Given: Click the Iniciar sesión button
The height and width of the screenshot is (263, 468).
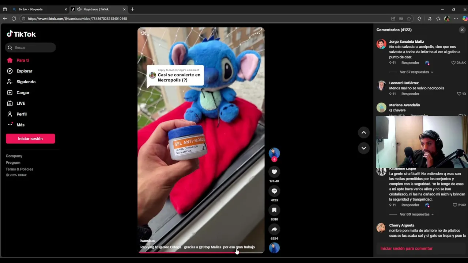Looking at the screenshot, I should coord(30,139).
